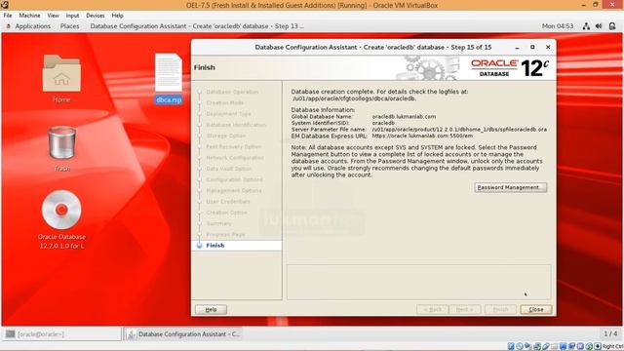Click the Network Configuration step
Screen dimensions: 624x351
[235, 158]
